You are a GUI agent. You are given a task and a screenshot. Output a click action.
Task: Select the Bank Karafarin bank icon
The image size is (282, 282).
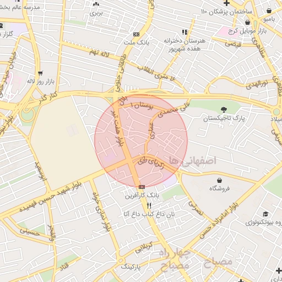(142, 187)
